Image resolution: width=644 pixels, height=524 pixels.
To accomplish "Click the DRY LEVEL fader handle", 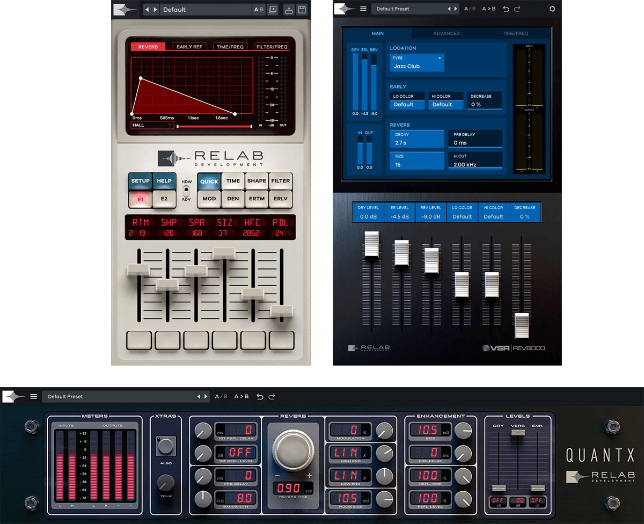I will click(x=371, y=245).
